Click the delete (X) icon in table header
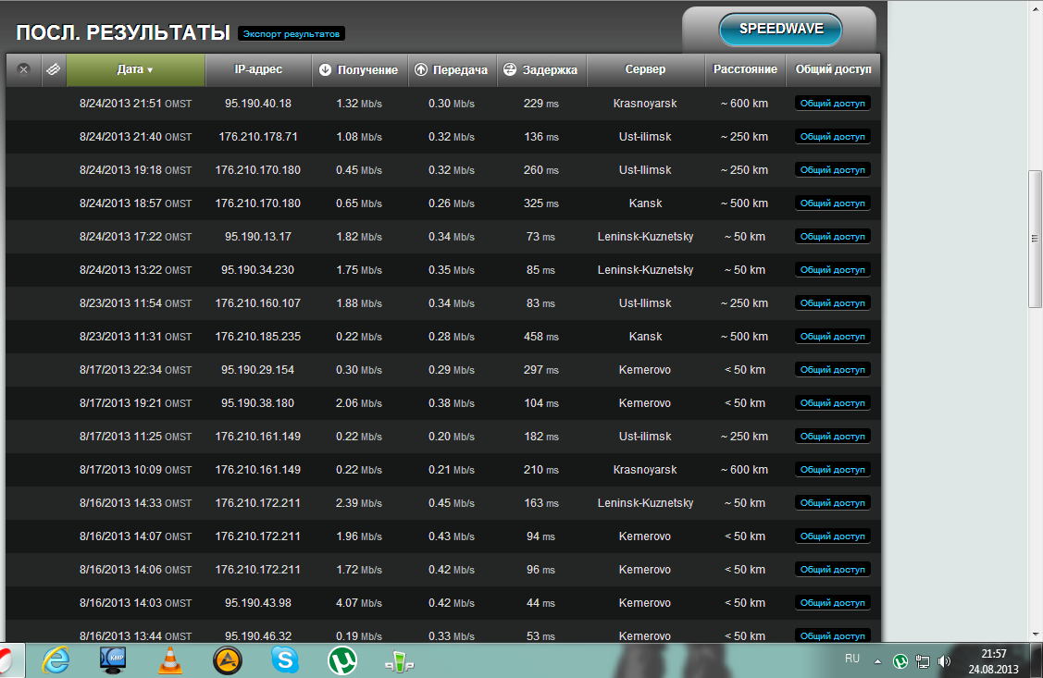 point(23,69)
